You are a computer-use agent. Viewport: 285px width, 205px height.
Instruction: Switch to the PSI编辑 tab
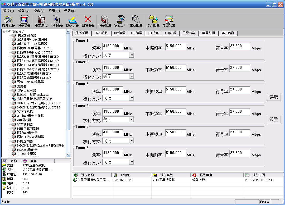136,33
